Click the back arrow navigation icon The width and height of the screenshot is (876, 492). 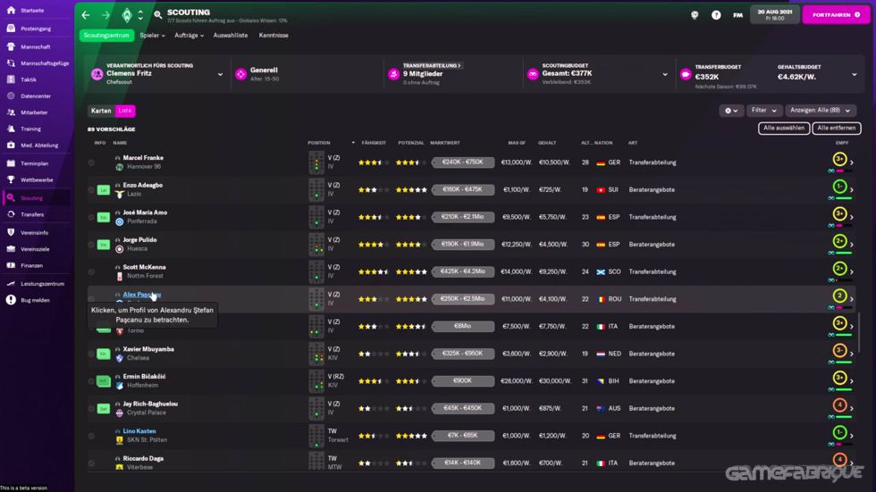(86, 15)
